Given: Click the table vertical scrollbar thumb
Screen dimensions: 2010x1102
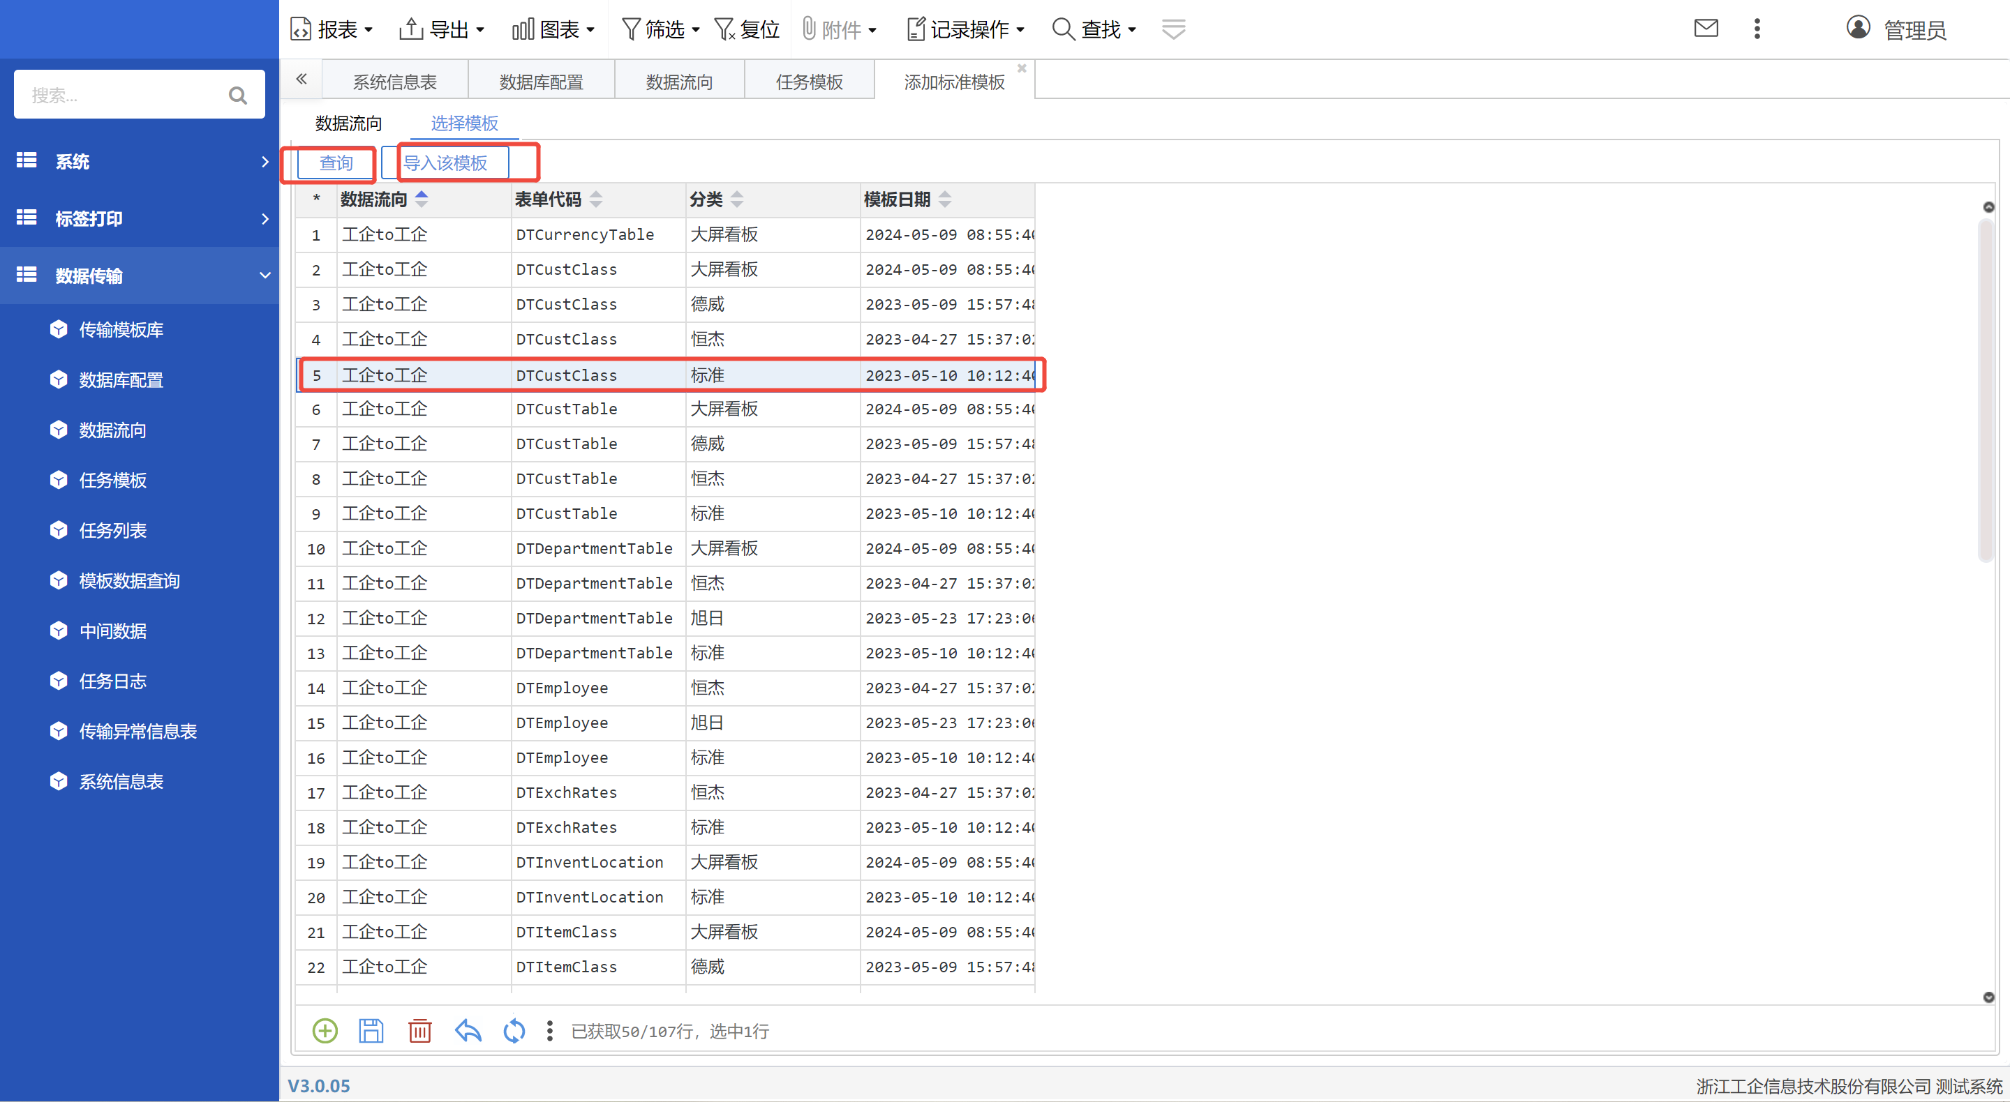Looking at the screenshot, I should (1986, 390).
